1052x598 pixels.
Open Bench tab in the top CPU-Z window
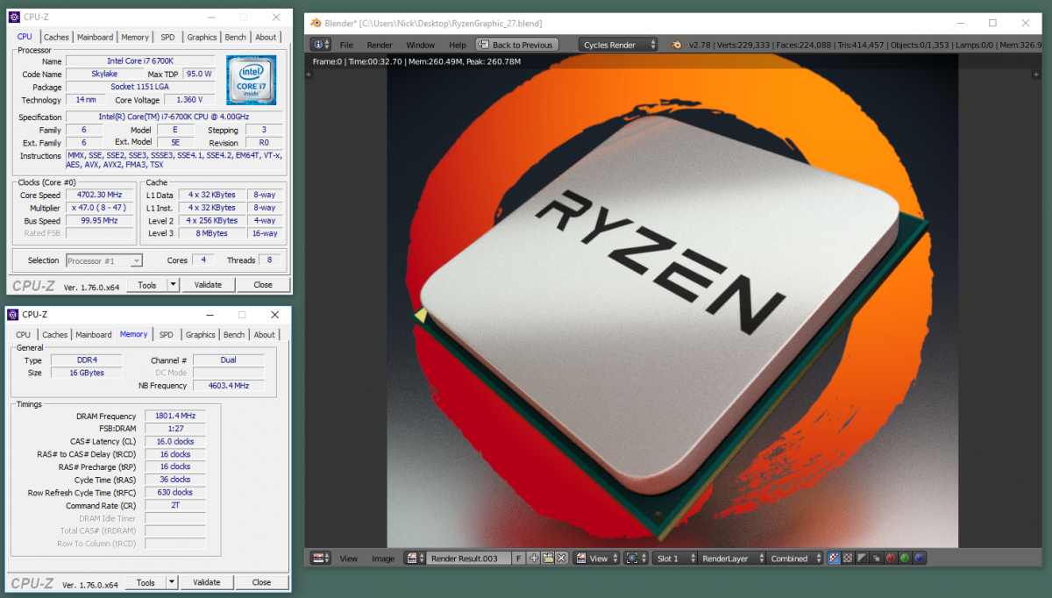(x=235, y=37)
